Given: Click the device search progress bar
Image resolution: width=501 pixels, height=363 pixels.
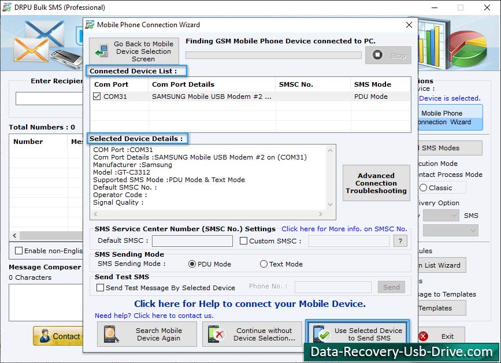Looking at the screenshot, I should coord(273,55).
